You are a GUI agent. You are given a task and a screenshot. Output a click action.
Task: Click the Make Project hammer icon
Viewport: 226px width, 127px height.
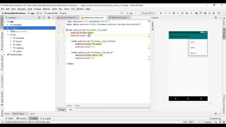point(122,13)
